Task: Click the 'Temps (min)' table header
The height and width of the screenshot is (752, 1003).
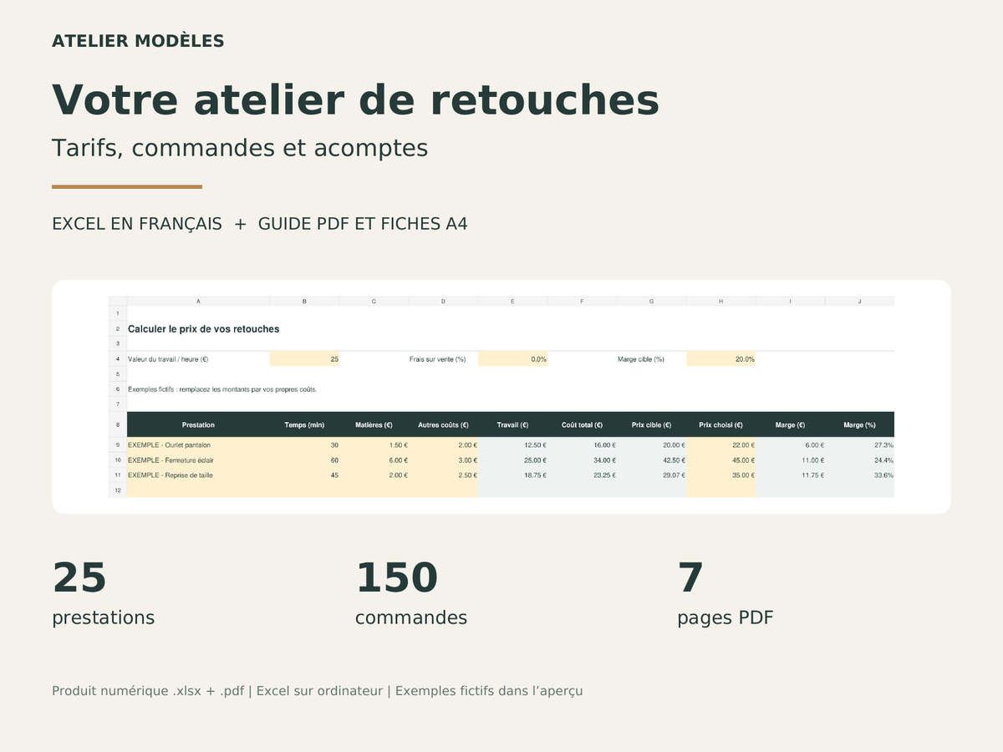Action: (304, 425)
